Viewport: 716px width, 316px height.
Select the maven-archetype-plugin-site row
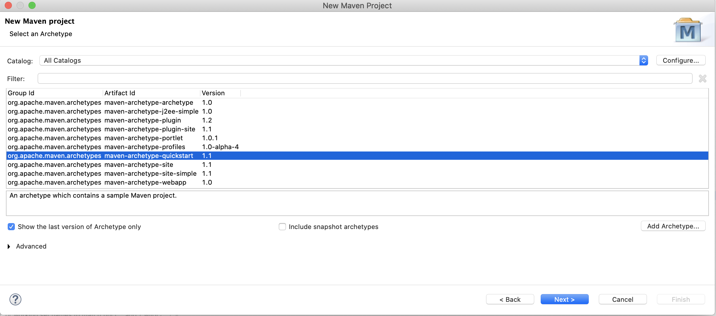point(357,129)
